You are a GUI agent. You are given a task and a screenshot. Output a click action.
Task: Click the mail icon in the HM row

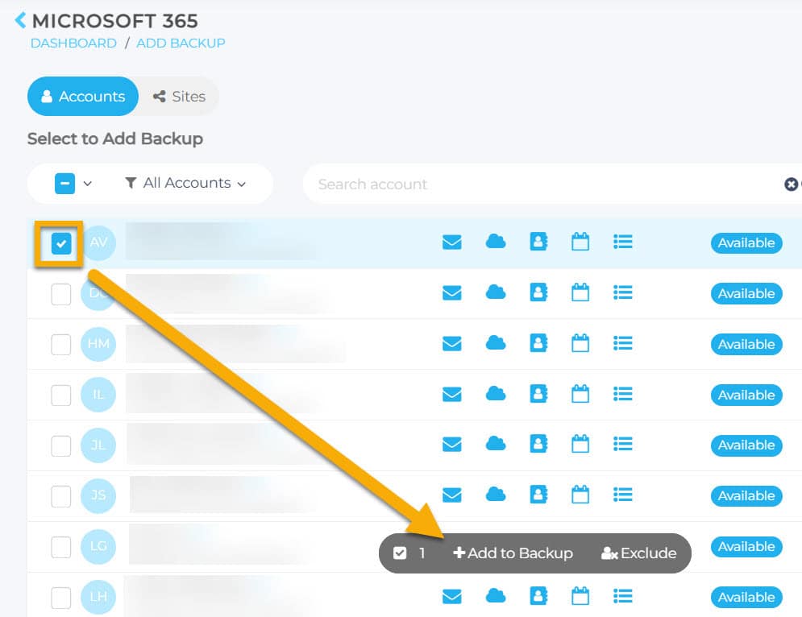(451, 343)
